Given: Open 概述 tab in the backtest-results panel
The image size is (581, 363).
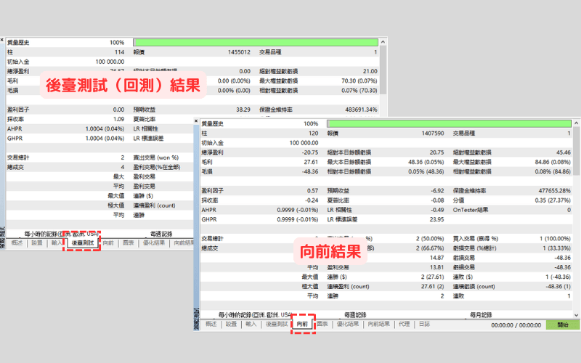Looking at the screenshot, I should click(x=17, y=243).
